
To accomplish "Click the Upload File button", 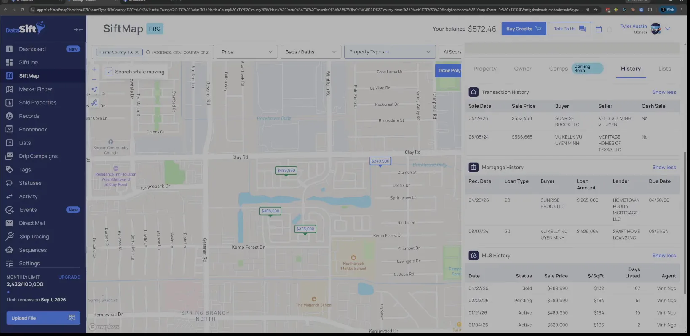I will click(x=43, y=318).
